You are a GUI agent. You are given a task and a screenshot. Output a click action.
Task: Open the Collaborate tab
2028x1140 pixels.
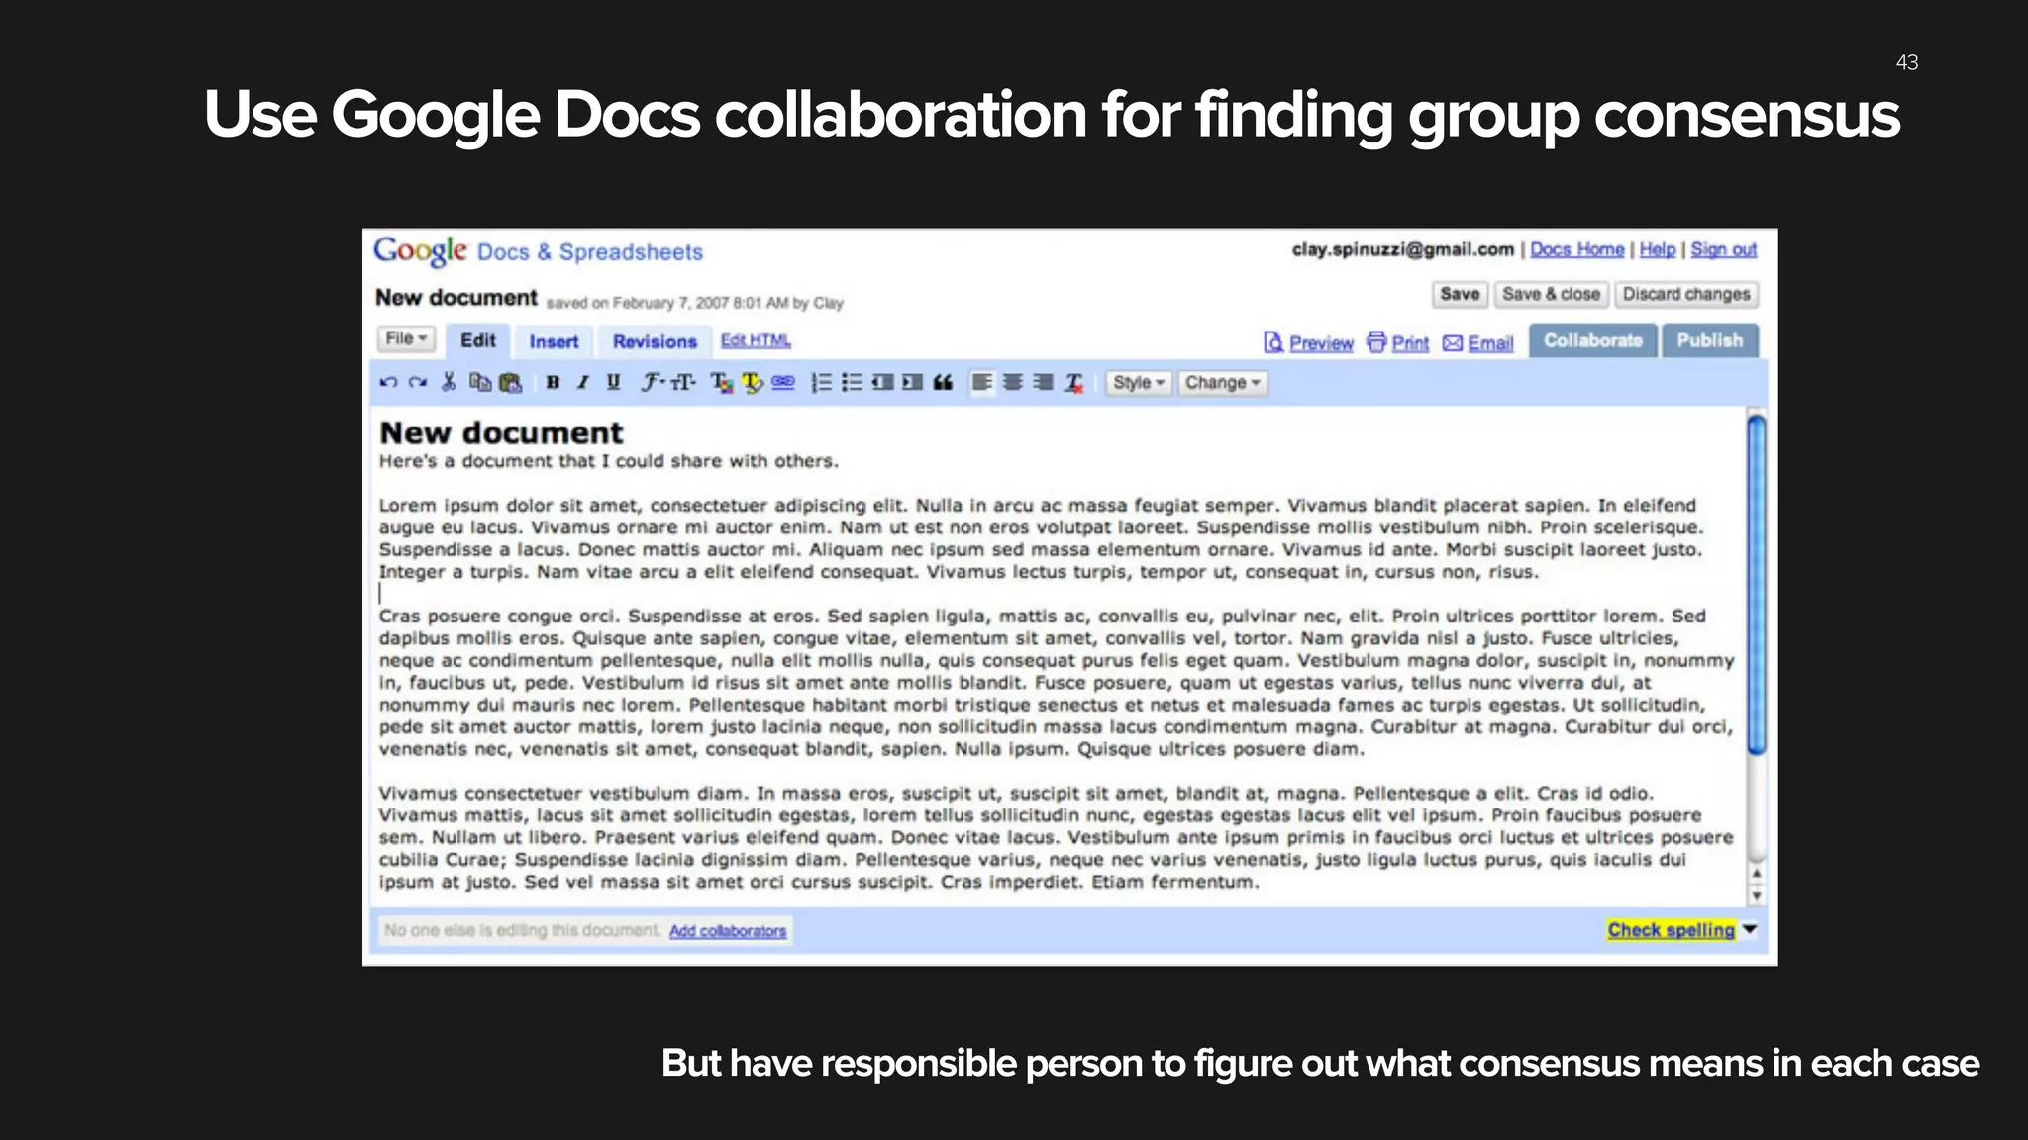1592,340
